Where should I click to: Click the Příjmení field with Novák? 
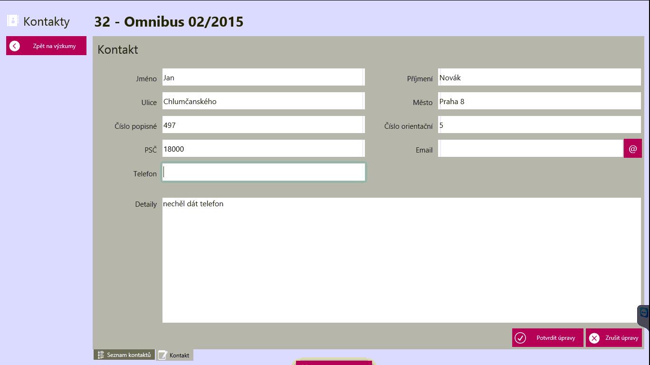539,77
